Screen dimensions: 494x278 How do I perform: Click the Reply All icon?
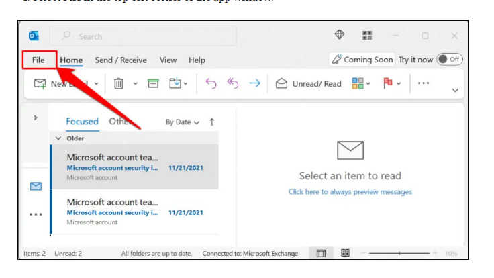click(x=233, y=83)
